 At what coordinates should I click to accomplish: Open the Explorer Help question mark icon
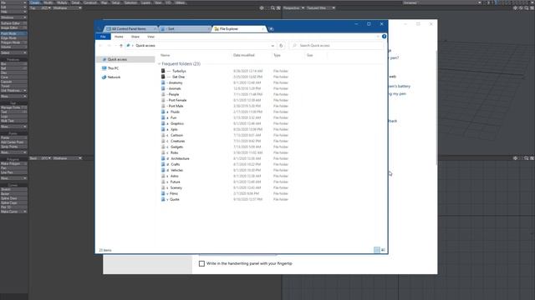385,37
